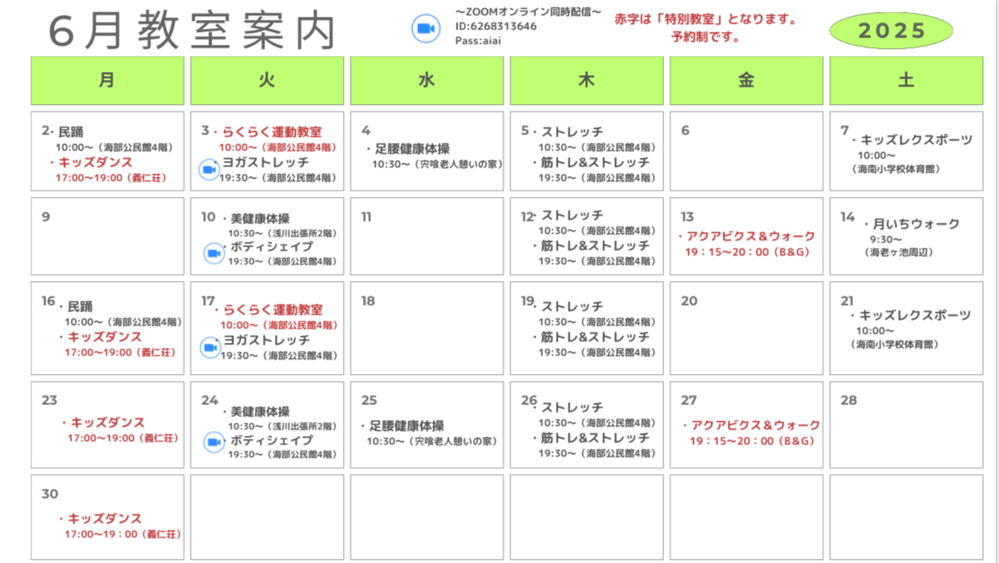This screenshot has height=563, width=999.
Task: Click キッズダンス entry on June 30
Action: 104,518
